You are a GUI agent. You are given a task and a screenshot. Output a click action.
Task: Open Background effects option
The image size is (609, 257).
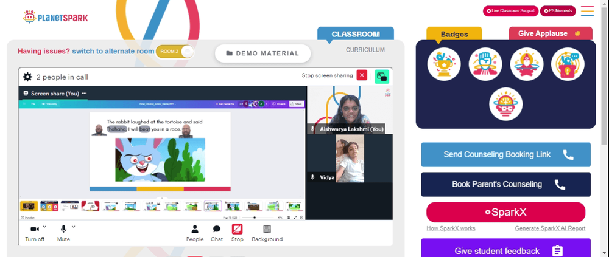[x=267, y=233]
